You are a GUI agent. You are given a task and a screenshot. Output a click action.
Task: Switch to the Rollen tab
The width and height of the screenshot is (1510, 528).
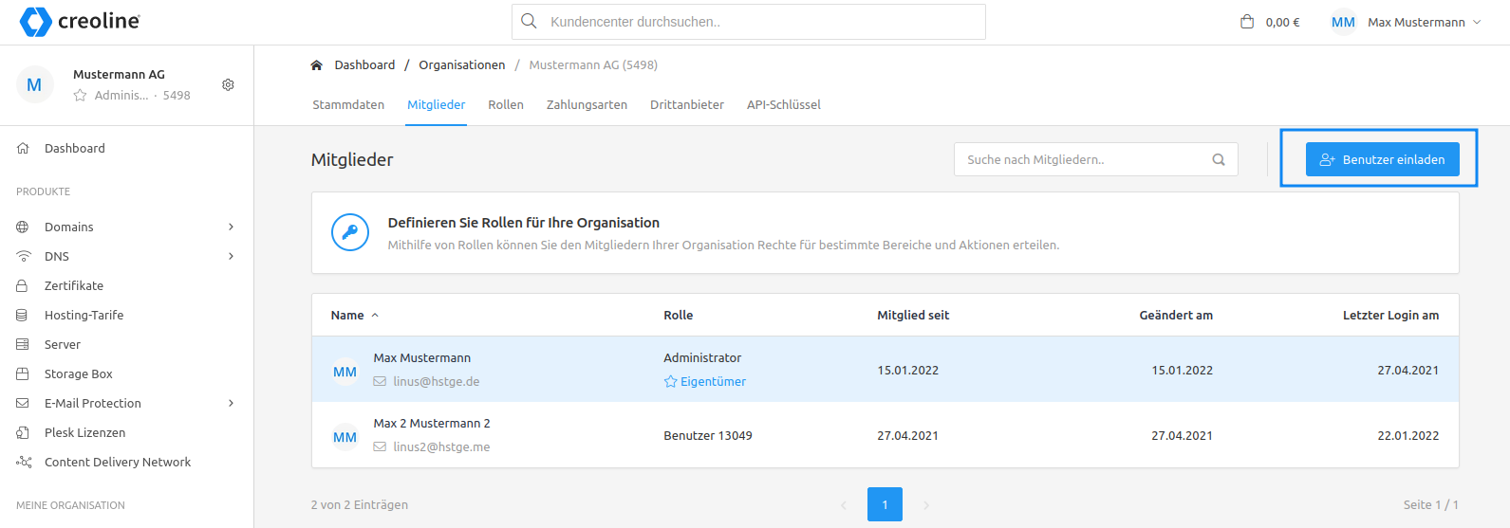coord(506,104)
